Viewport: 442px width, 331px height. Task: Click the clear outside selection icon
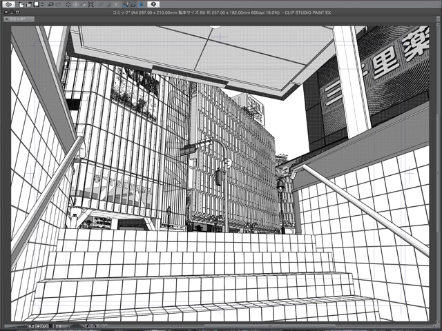click(75, 5)
